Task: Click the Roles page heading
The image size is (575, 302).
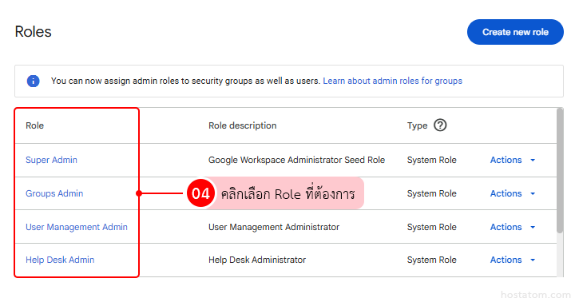Action: [33, 31]
